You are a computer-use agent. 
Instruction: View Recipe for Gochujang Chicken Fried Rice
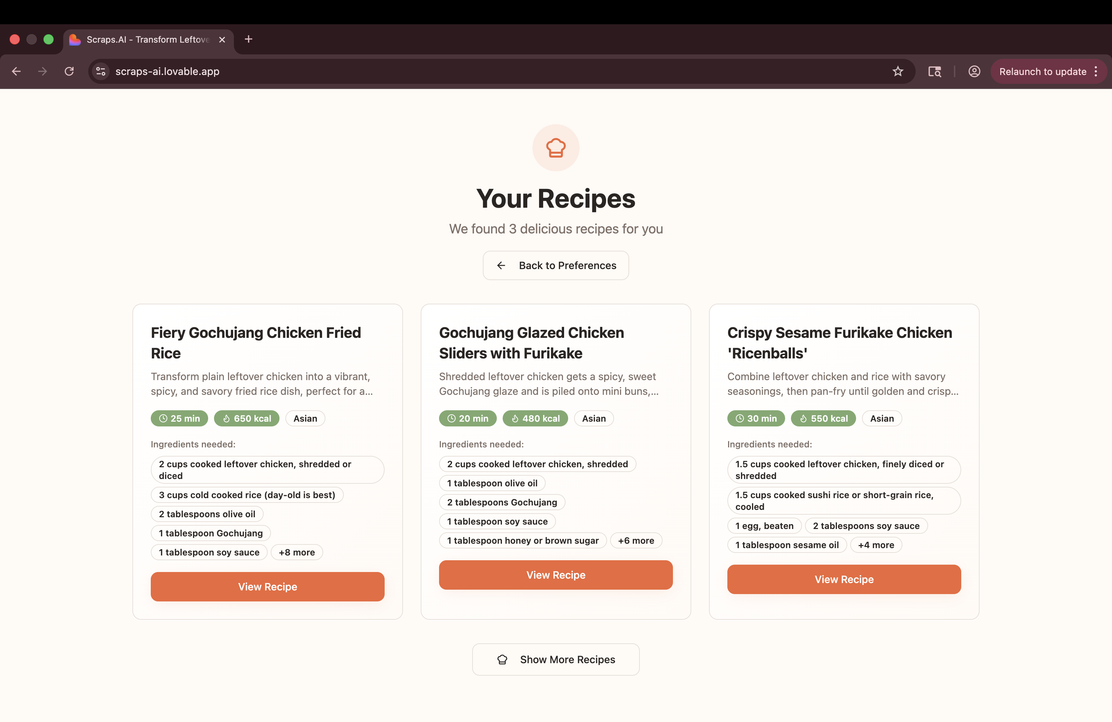point(267,587)
